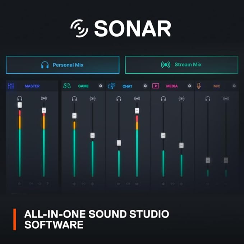The width and height of the screenshot is (244, 244).
Task: Click the Media stream broadcast icon
Action: click(181, 98)
